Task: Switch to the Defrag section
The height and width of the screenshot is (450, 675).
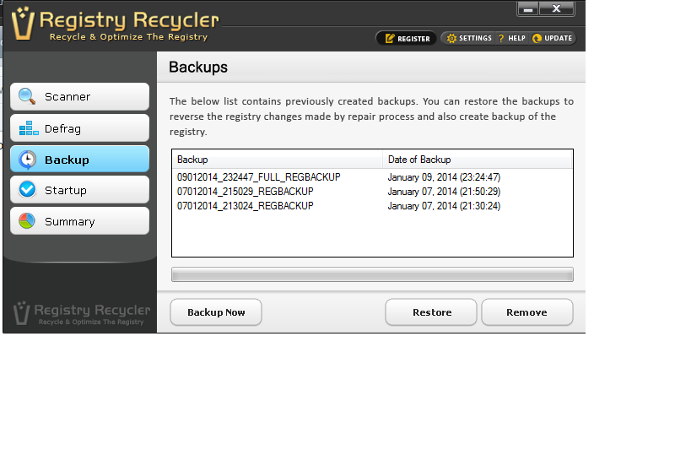Action: click(79, 127)
